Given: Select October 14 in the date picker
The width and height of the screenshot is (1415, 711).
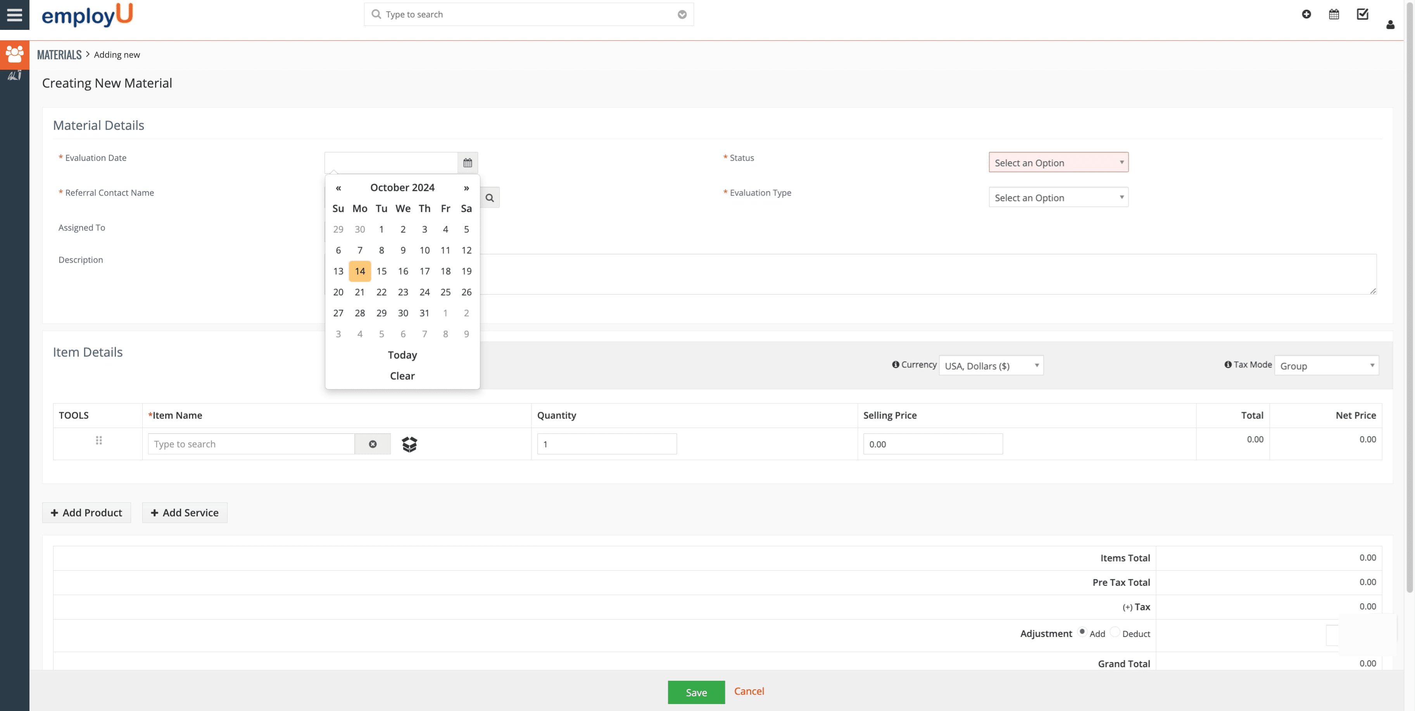Looking at the screenshot, I should point(360,271).
